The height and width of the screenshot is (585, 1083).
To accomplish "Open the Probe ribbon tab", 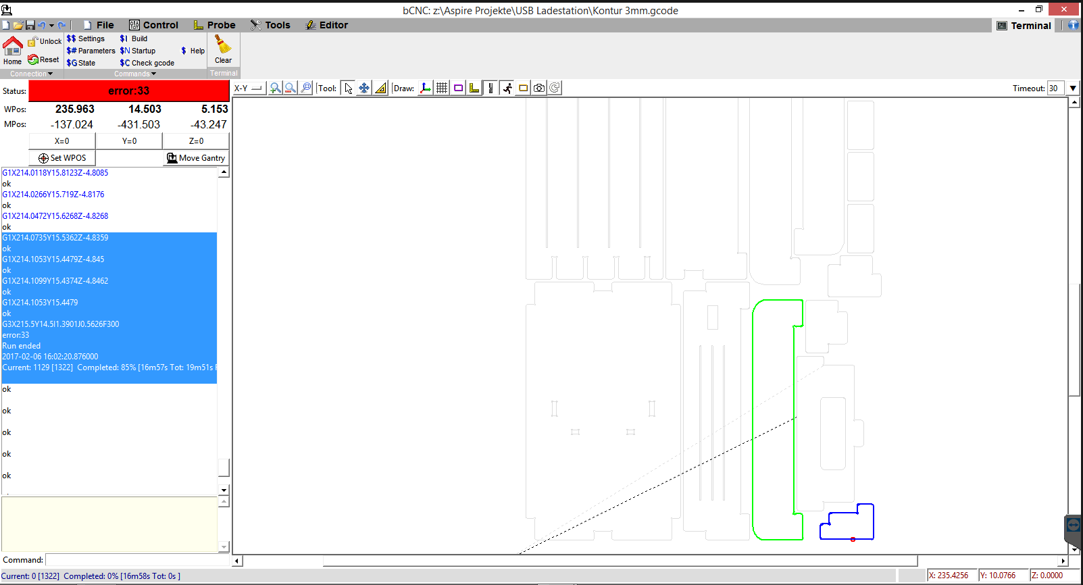I will 215,25.
